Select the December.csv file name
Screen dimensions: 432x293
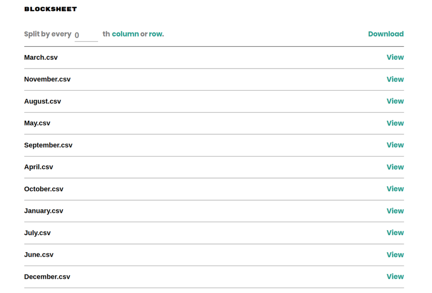pyautogui.click(x=47, y=277)
